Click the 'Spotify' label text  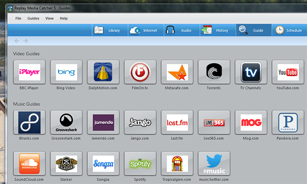[x=140, y=180]
